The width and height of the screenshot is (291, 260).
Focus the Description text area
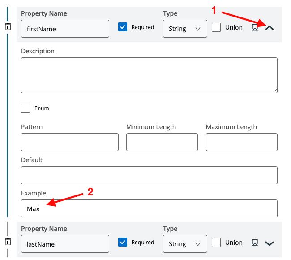[149, 75]
